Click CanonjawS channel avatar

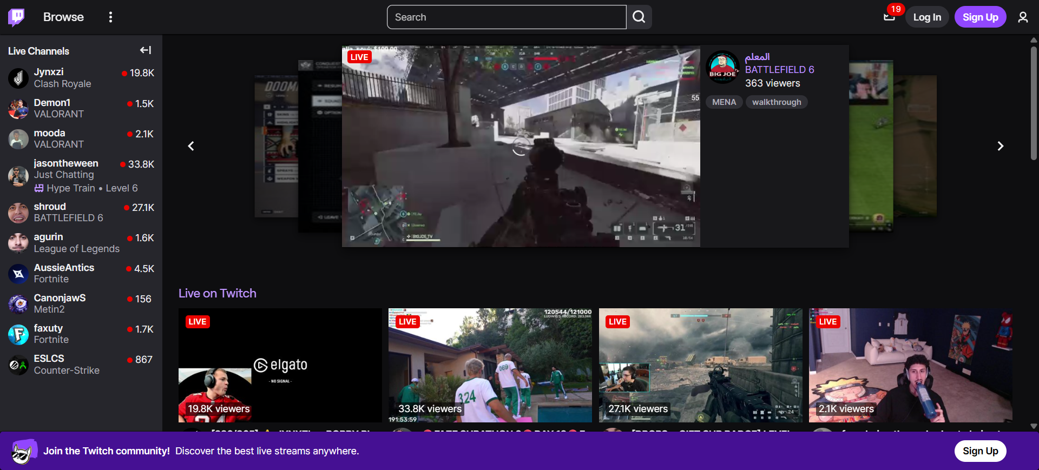18,304
